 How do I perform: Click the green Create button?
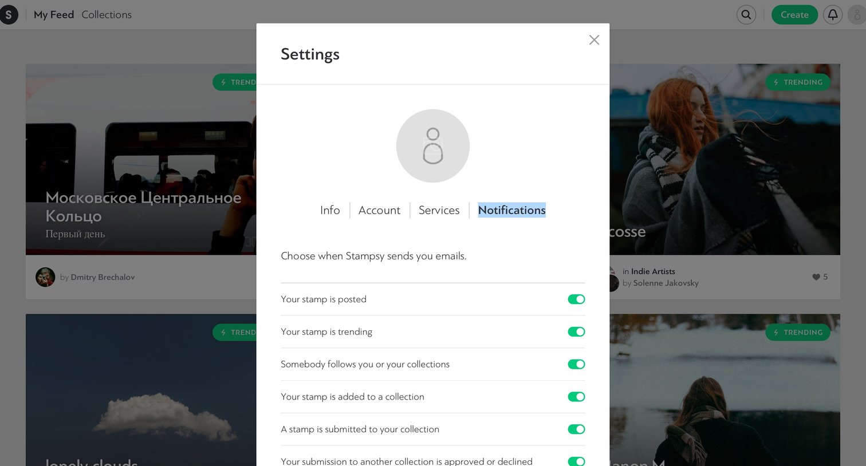794,15
